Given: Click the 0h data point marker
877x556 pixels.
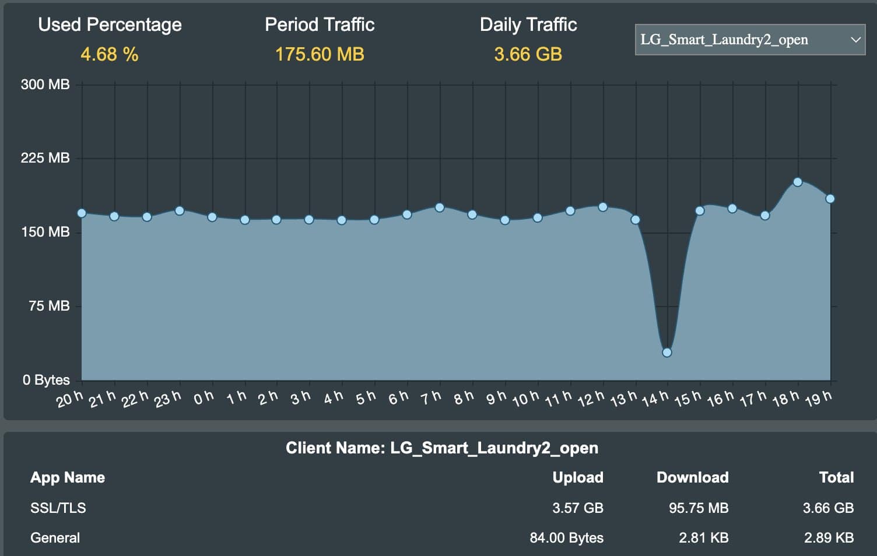Looking at the screenshot, I should 212,217.
